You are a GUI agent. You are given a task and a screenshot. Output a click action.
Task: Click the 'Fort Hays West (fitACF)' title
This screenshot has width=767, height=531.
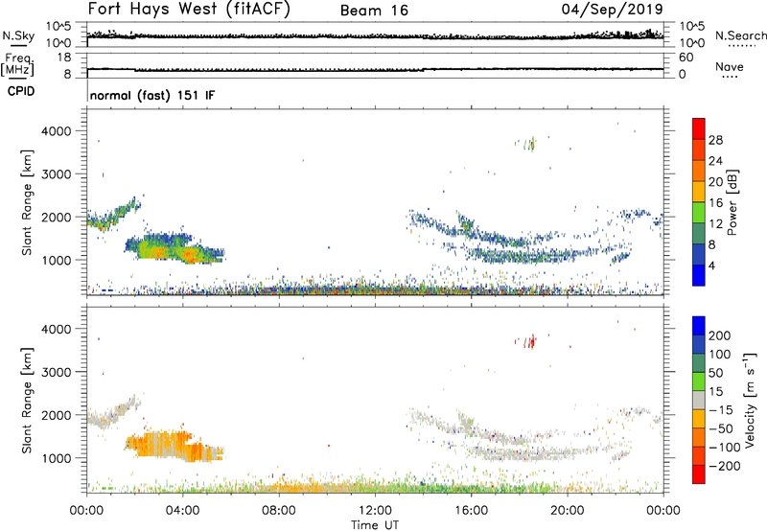click(x=189, y=10)
